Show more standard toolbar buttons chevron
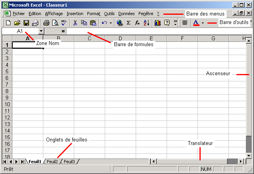 pyautogui.click(x=175, y=23)
